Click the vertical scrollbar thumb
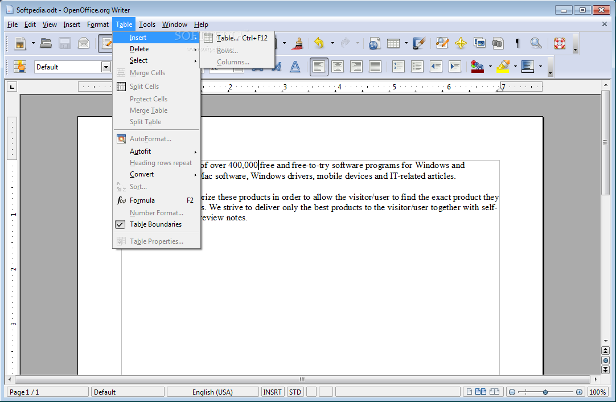Viewport: 616px width, 402px height. coord(605,142)
